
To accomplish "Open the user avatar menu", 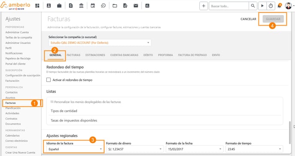I will (289, 6).
